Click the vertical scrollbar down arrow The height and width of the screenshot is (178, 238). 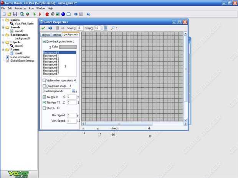(x=185, y=120)
